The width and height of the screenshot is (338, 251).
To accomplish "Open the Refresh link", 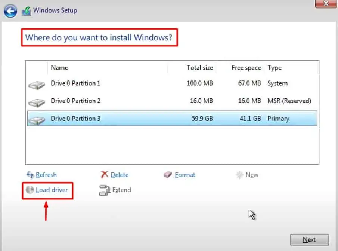I will pos(46,175).
